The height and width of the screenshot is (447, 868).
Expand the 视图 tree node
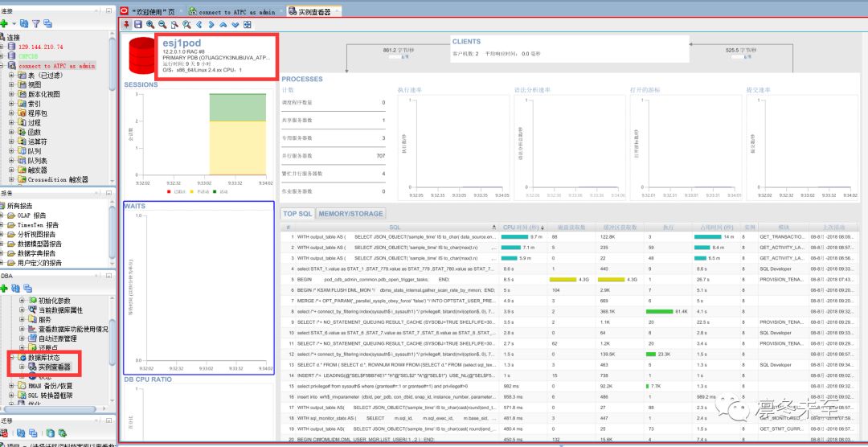(x=12, y=84)
